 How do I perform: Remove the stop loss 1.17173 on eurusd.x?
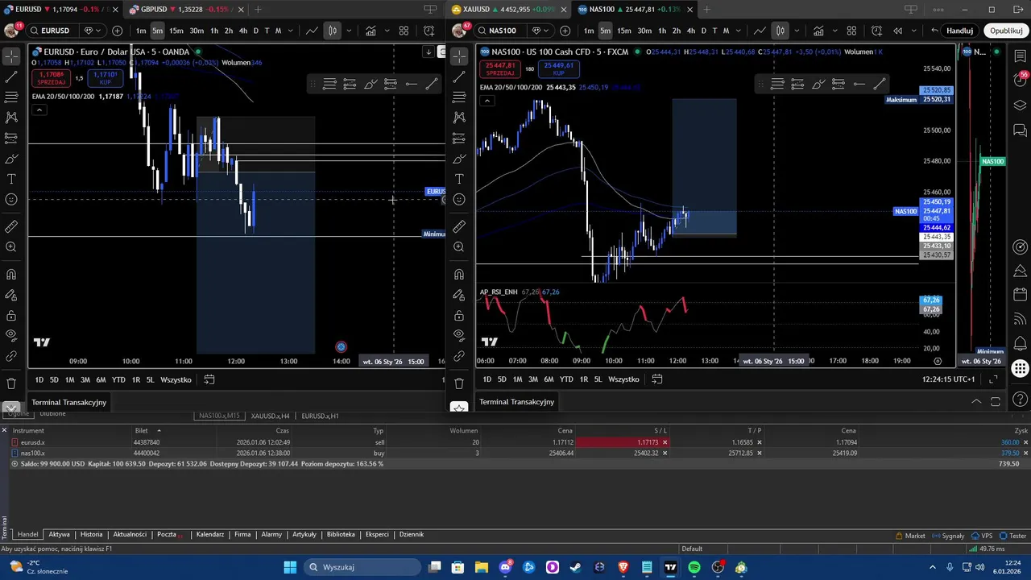point(665,442)
